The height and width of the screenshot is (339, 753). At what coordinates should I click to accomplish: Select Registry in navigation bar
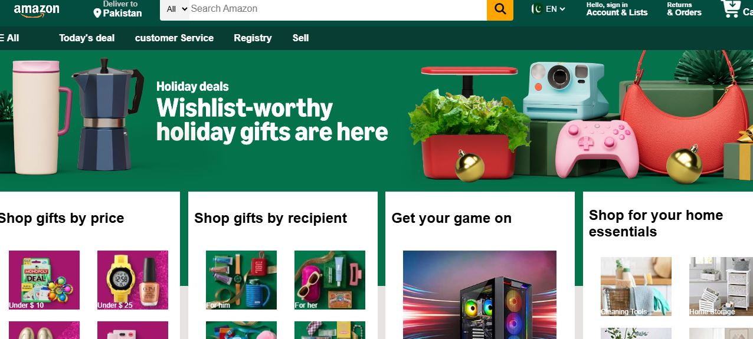[x=253, y=38]
